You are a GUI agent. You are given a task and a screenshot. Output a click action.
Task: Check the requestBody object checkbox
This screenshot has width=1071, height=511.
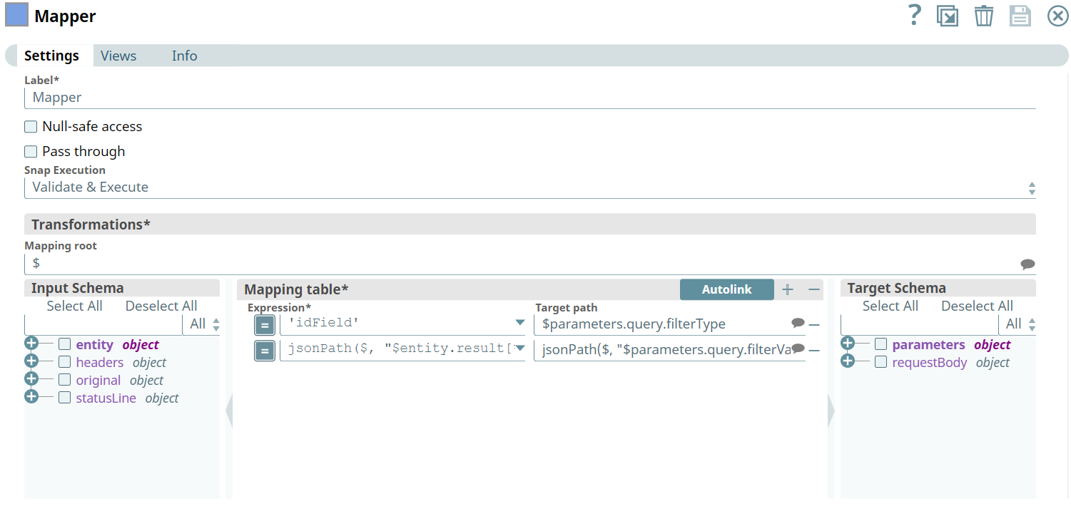(x=880, y=362)
